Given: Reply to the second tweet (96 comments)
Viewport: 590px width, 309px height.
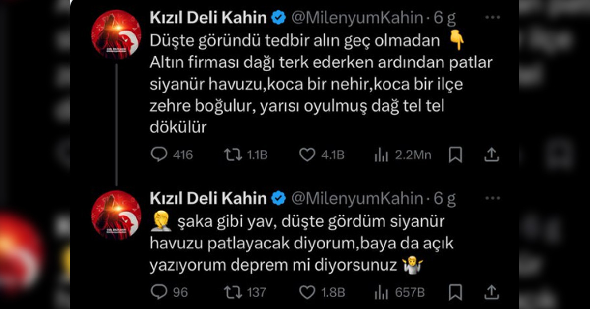Looking at the screenshot, I should click(x=159, y=292).
